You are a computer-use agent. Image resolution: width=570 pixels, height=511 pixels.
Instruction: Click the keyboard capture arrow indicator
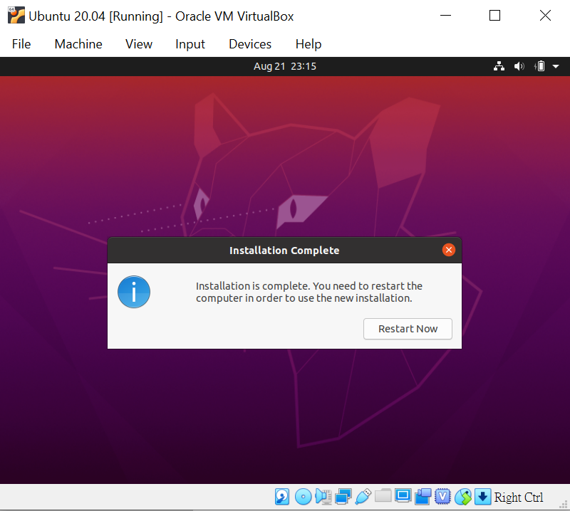(482, 497)
